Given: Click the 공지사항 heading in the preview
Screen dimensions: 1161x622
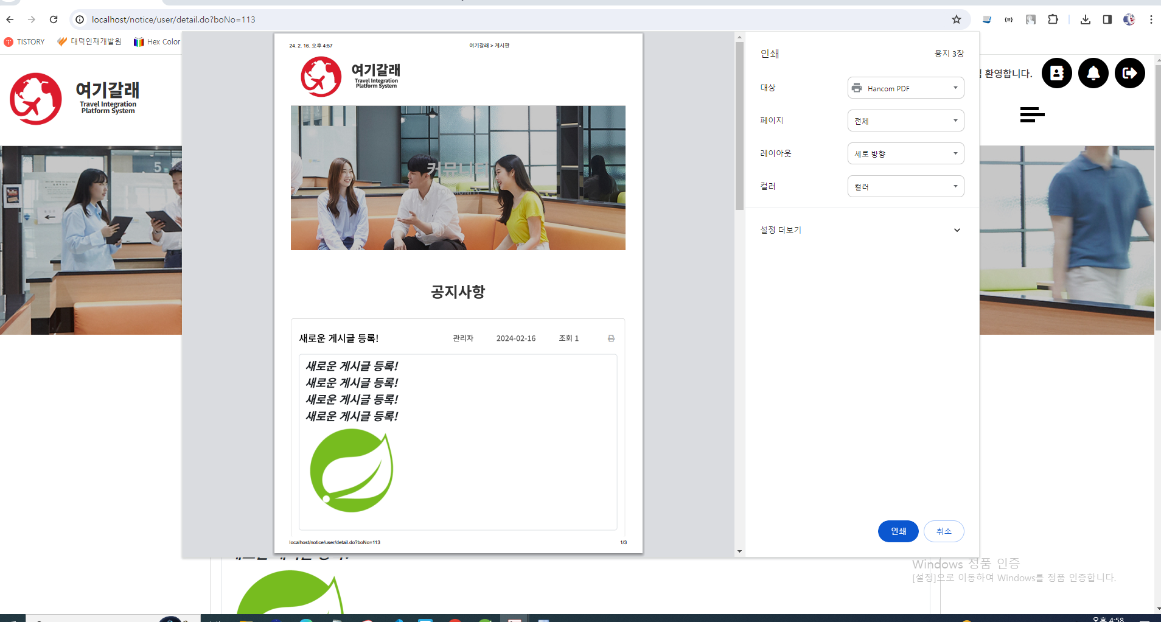Looking at the screenshot, I should 458,292.
